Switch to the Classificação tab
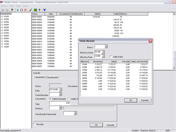The width and height of the screenshot is (176, 132). (52, 78)
